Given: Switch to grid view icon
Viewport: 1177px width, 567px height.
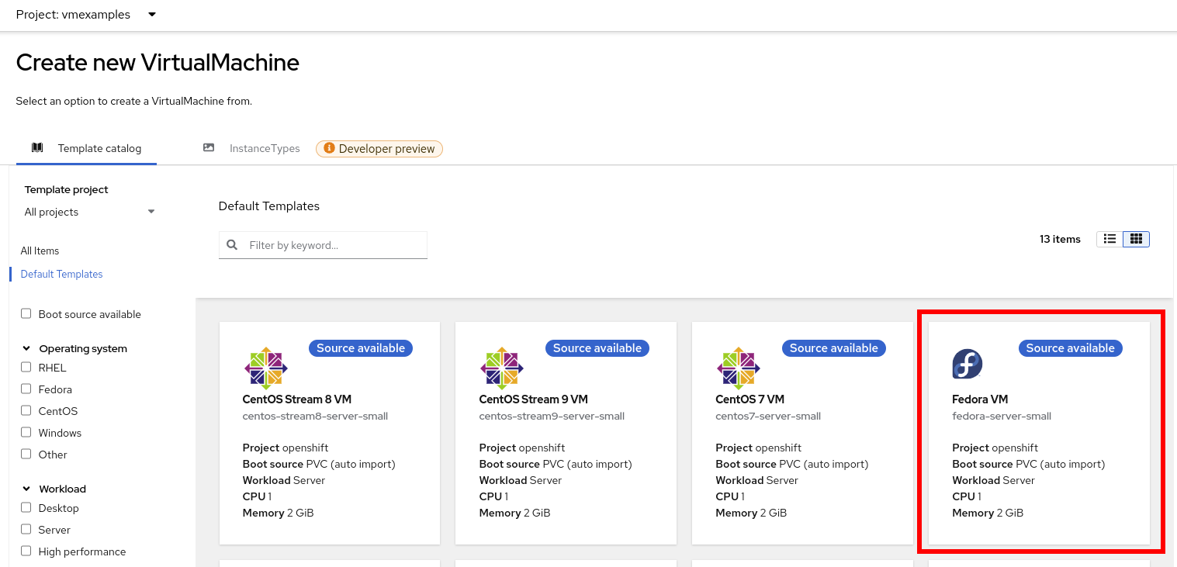Looking at the screenshot, I should (x=1136, y=239).
